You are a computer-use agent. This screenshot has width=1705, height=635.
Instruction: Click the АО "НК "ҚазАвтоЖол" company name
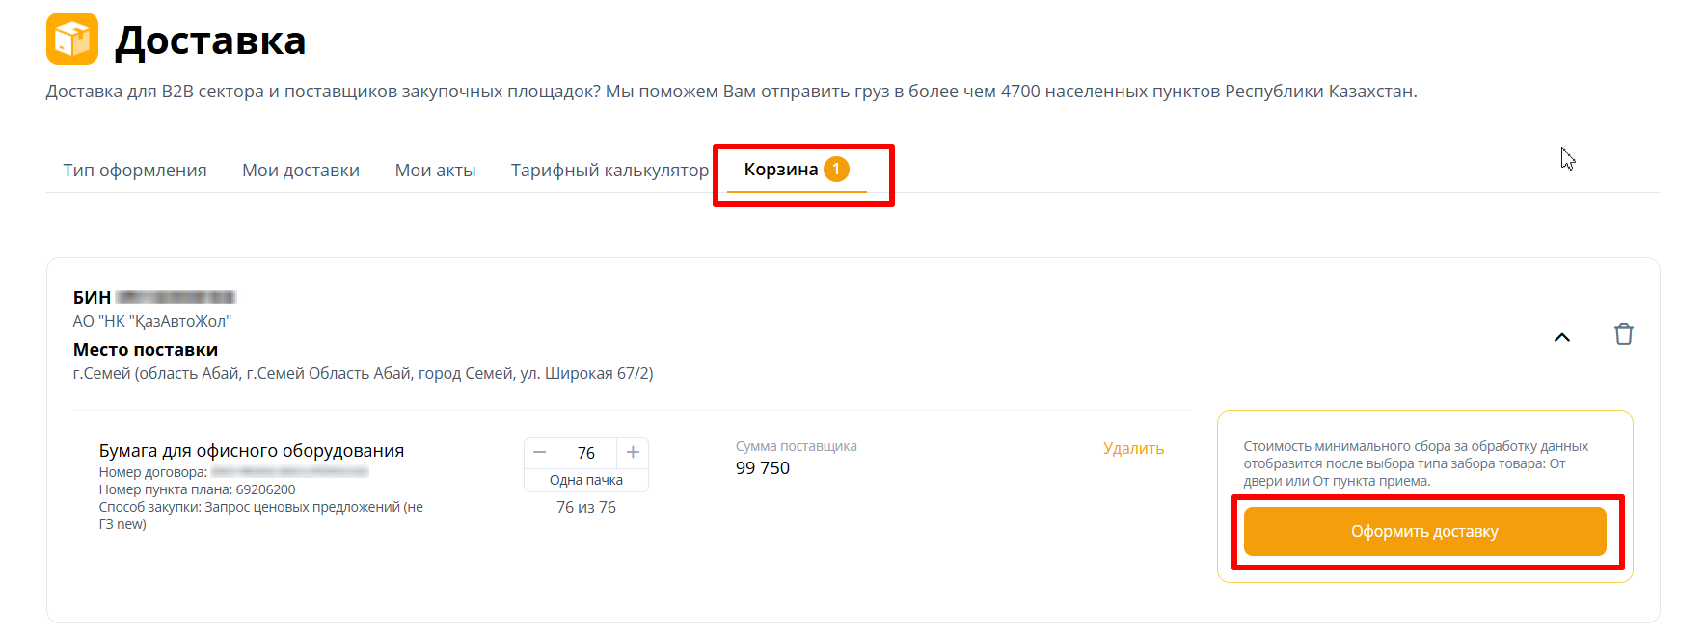point(152,321)
